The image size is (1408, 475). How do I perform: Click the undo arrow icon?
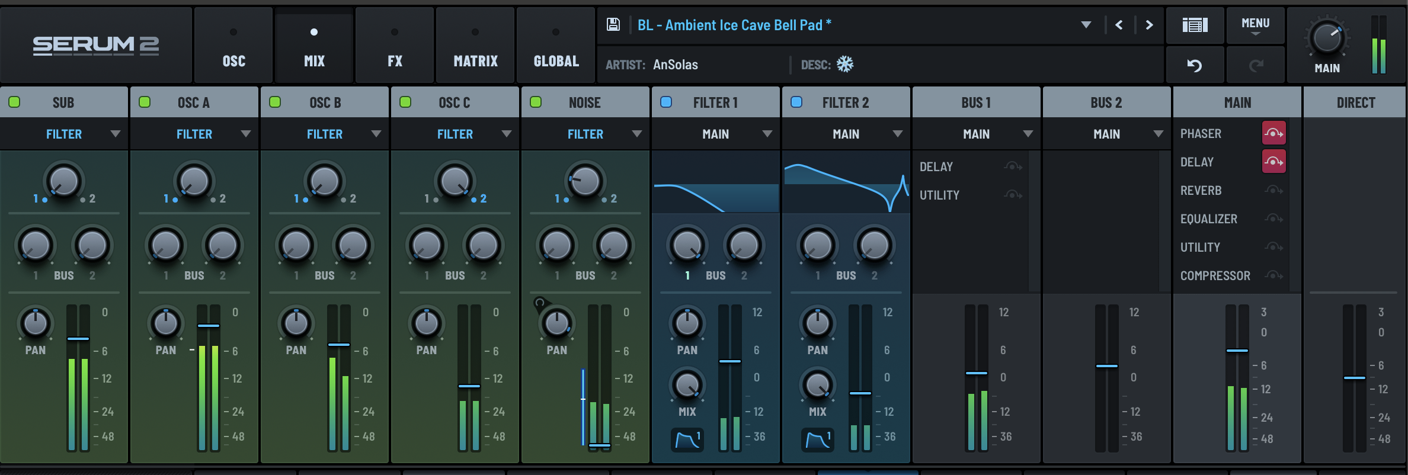pyautogui.click(x=1195, y=65)
